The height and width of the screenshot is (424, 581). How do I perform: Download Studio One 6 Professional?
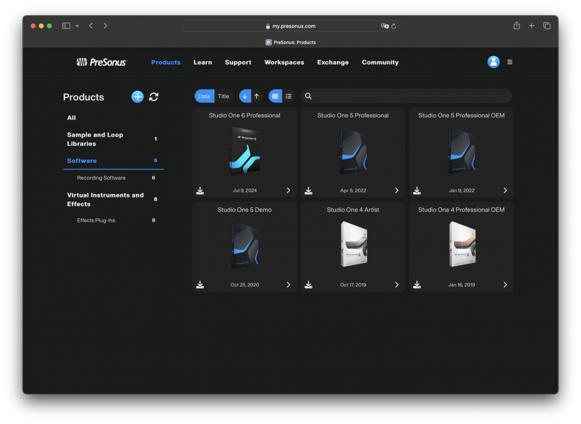[200, 191]
